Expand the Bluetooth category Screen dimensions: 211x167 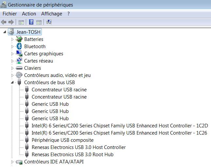pyautogui.click(x=12, y=46)
